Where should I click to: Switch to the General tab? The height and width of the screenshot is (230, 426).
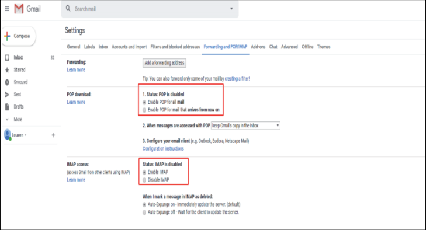(x=74, y=47)
